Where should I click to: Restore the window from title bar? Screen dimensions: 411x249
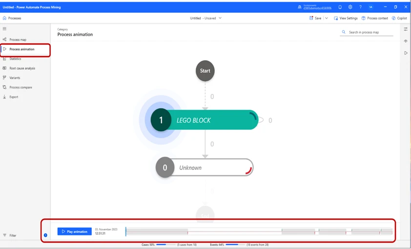click(x=395, y=7)
